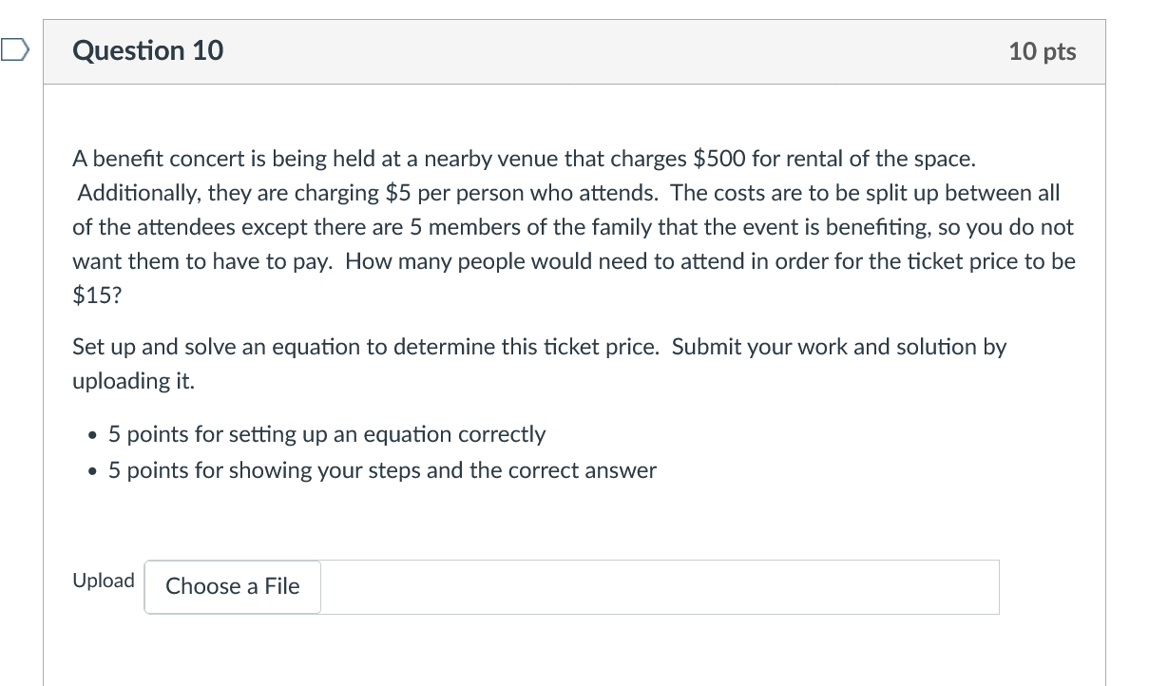Click the Upload label
The height and width of the screenshot is (686, 1149).
[104, 581]
